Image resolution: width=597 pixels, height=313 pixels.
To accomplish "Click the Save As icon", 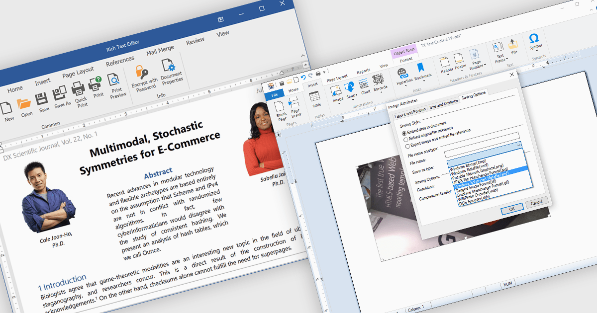I will [60, 93].
